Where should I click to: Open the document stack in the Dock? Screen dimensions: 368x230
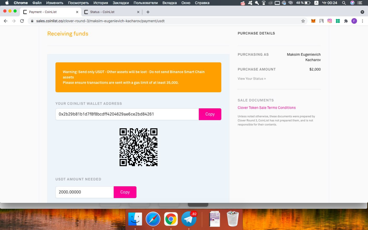coord(214,219)
